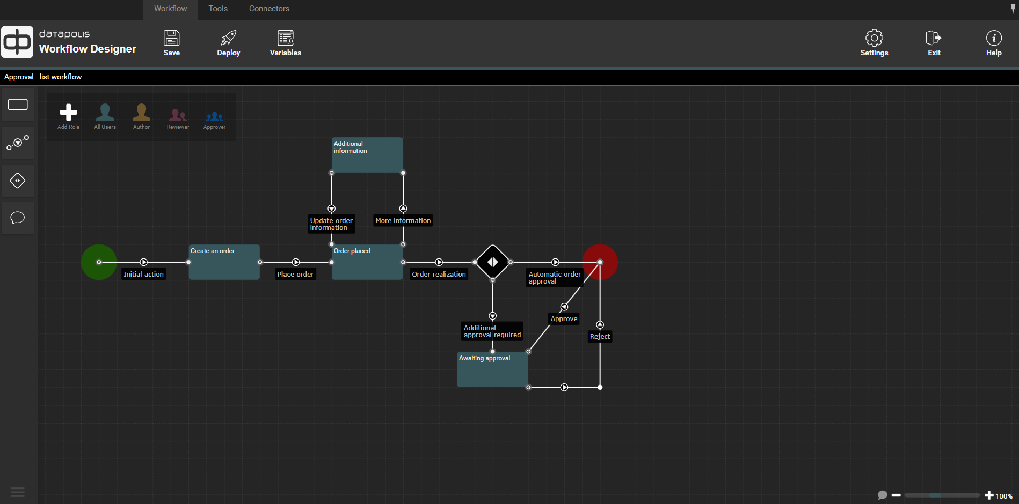The height and width of the screenshot is (504, 1019).
Task: Select the comment bubble tool in sidebar
Action: (18, 218)
